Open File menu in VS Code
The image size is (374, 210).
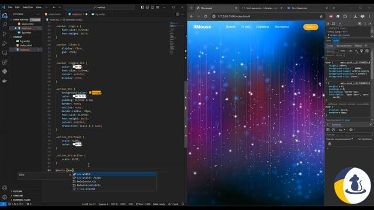click(10, 8)
